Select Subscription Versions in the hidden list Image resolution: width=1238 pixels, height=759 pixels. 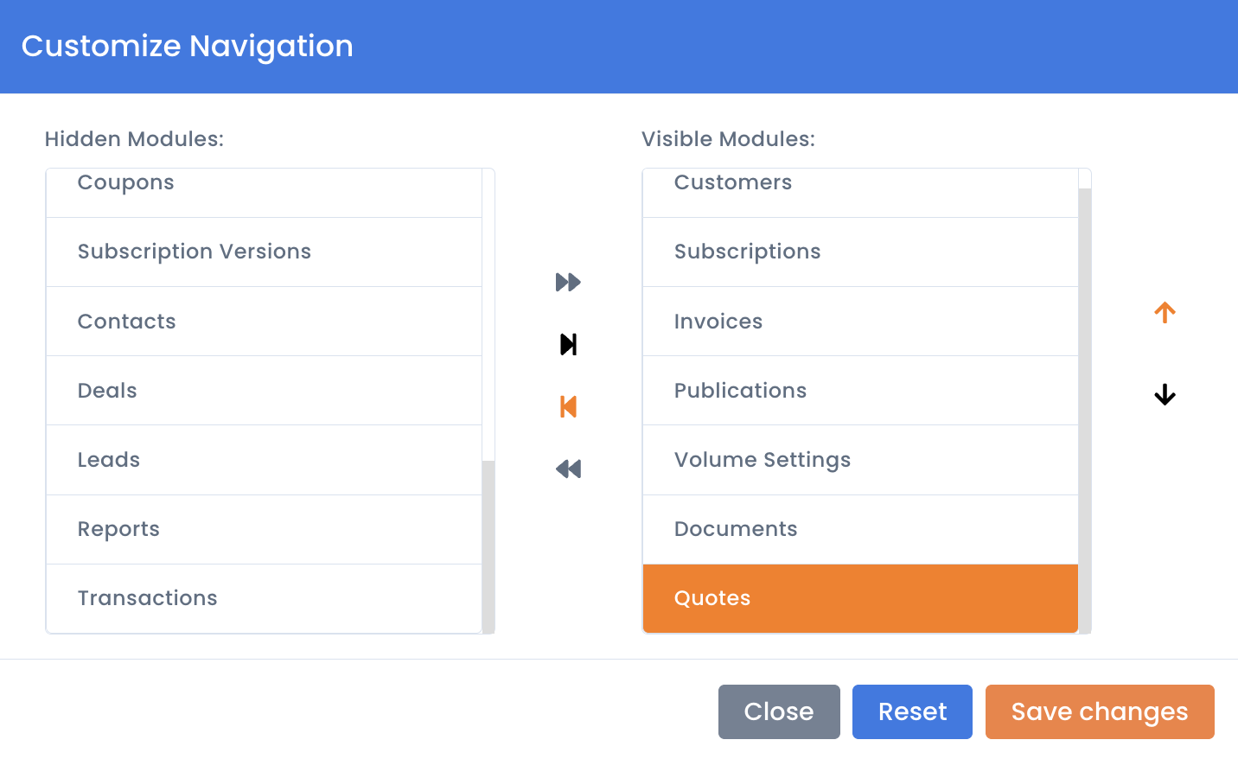pyautogui.click(x=264, y=252)
